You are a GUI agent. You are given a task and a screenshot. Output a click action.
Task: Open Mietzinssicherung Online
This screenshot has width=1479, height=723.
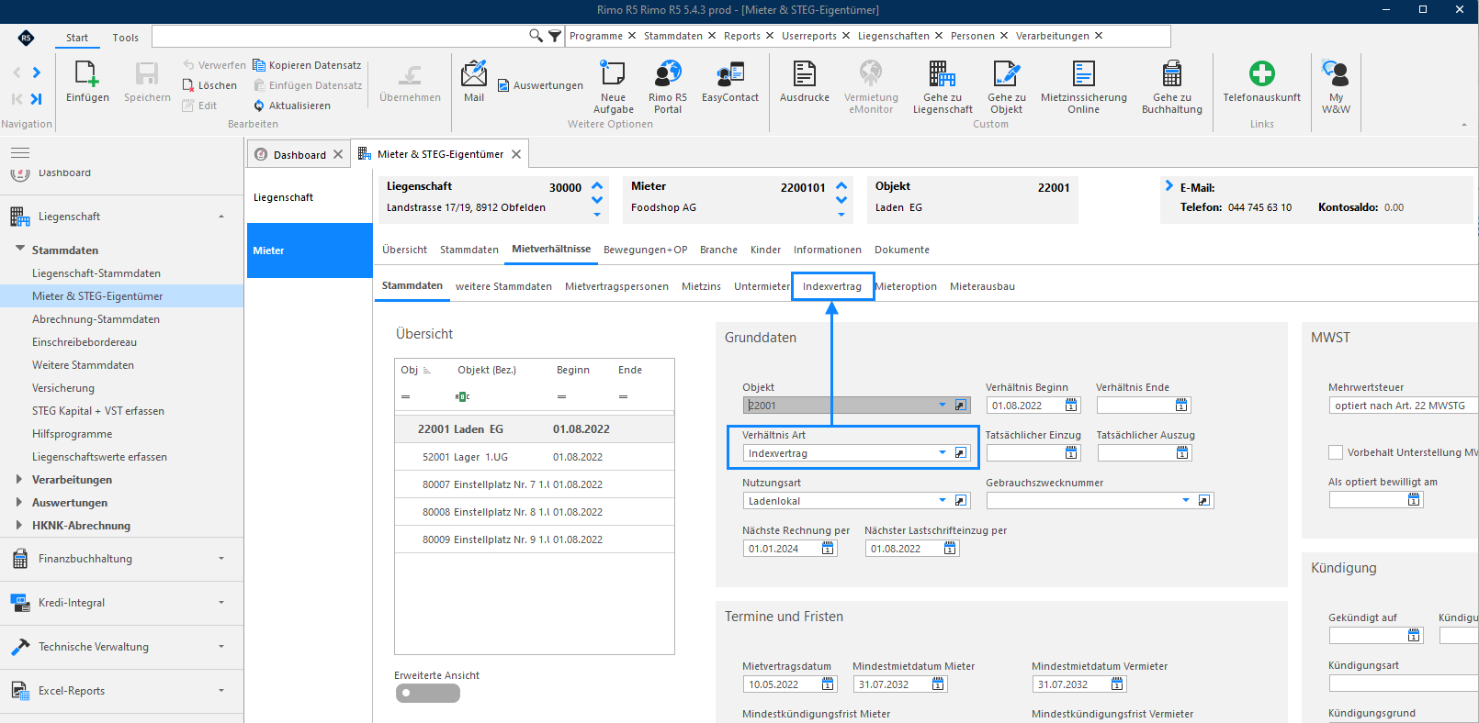(1084, 87)
